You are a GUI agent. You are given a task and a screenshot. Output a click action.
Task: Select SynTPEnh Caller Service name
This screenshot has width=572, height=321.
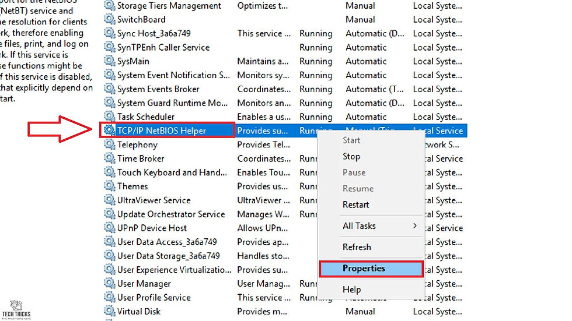(163, 47)
